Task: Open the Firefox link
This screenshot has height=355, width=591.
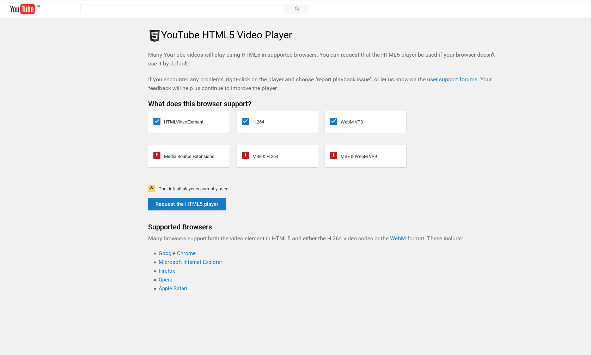Action: [167, 271]
